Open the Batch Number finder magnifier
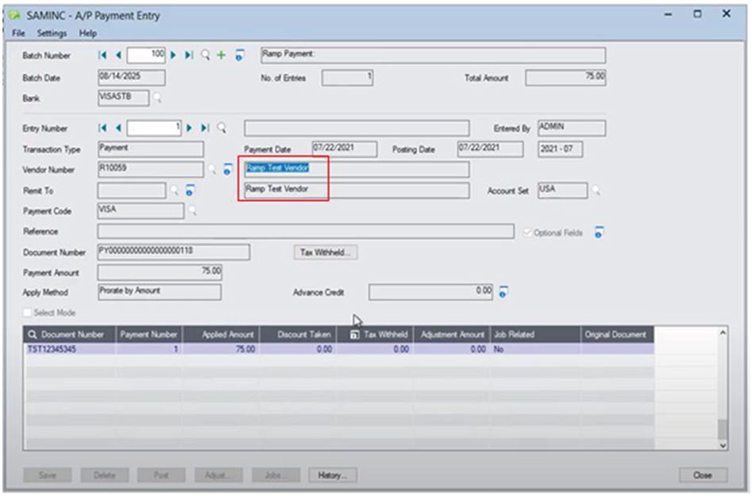Screen dimensions: 752x496 tap(205, 55)
